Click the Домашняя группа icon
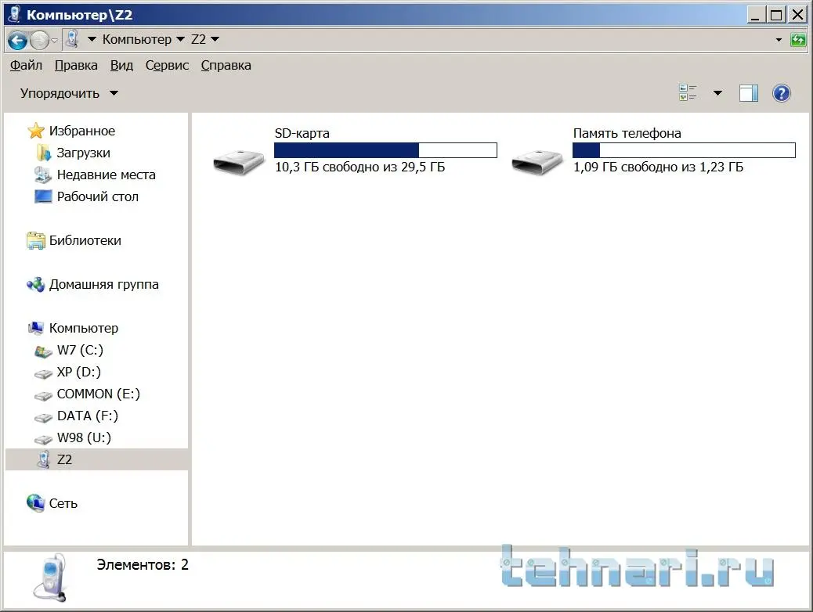The width and height of the screenshot is (813, 612). 36,285
